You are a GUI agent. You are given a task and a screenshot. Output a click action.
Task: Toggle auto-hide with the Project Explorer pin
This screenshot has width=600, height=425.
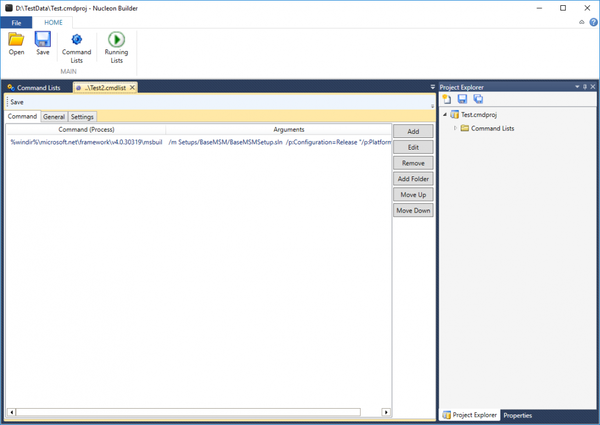[x=585, y=87]
